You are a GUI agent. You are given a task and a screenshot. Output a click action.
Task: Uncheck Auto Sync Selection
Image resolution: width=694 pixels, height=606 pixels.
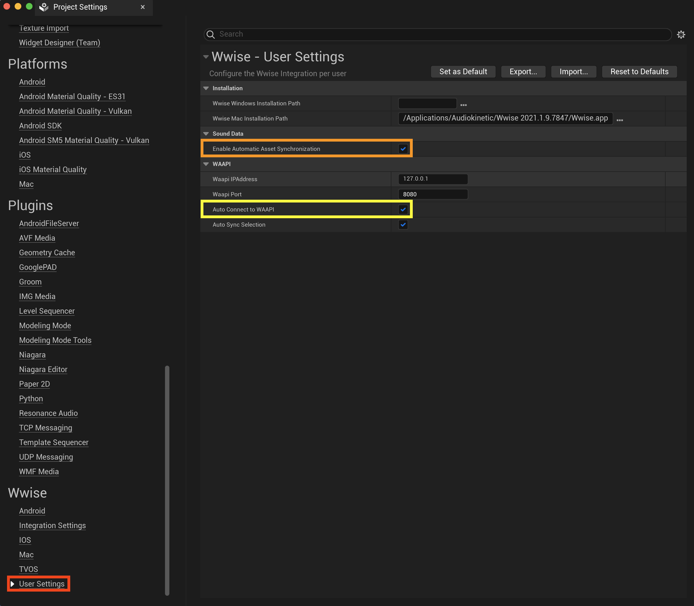[x=403, y=225]
